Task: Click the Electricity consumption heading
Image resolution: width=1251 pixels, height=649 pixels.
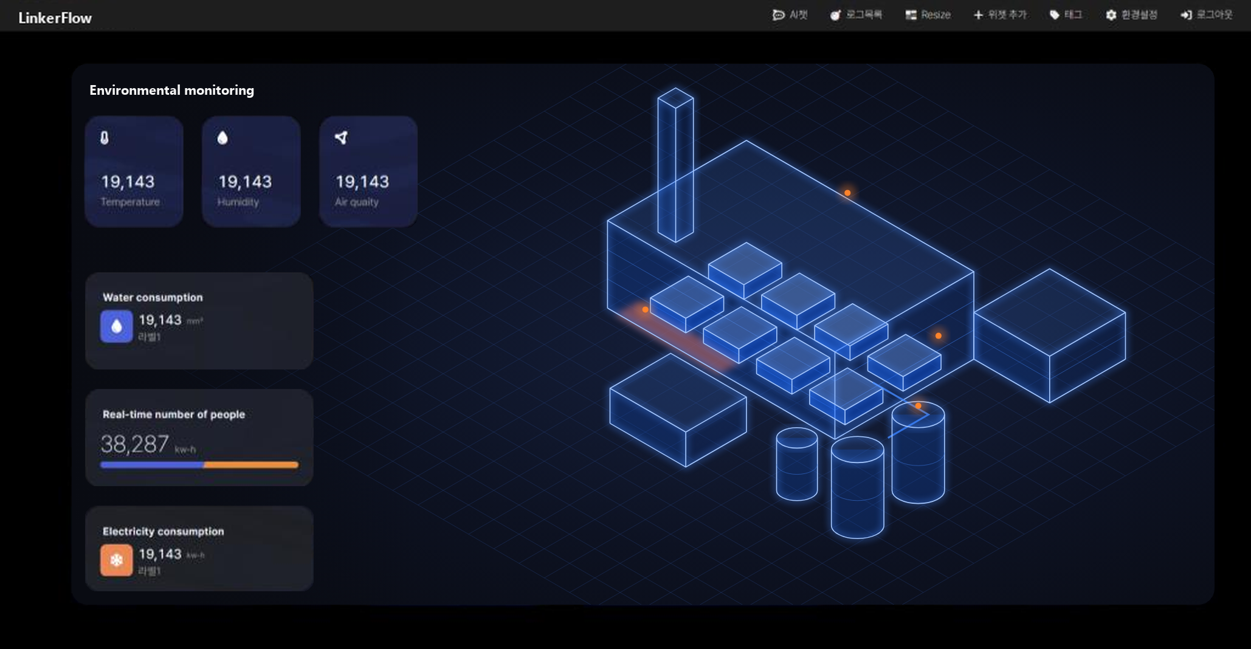Action: click(x=164, y=532)
